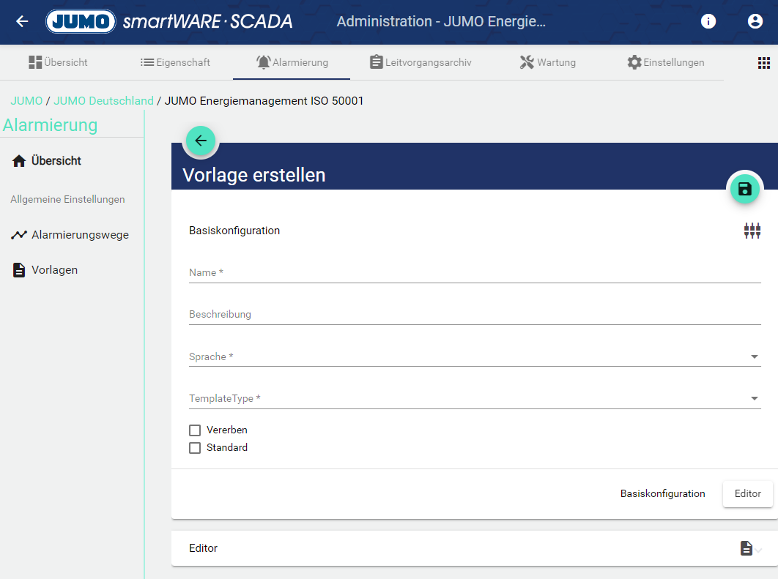The height and width of the screenshot is (579, 778).
Task: Follow the JUMO Deutschland breadcrumb link
Action: click(103, 101)
